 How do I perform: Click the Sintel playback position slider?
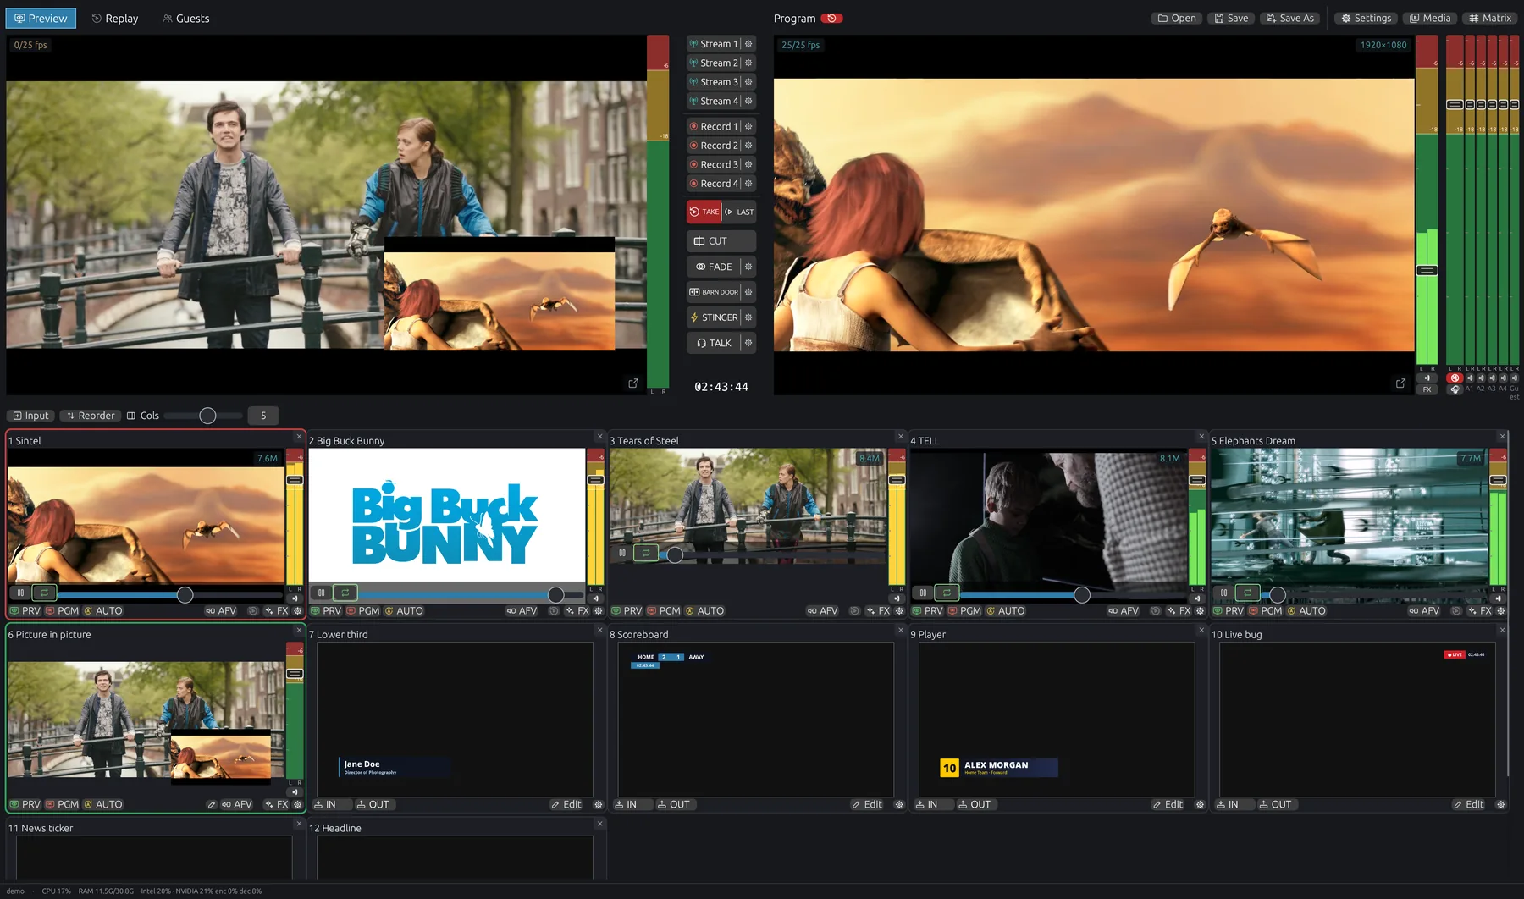click(x=169, y=595)
